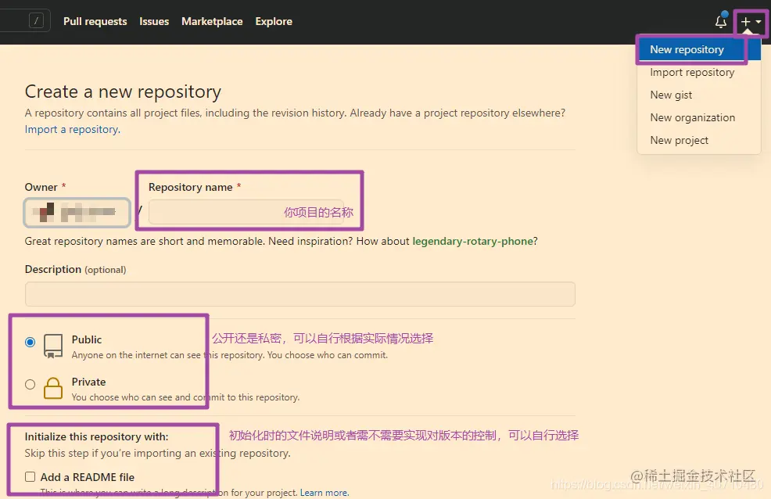Click the slash search shortcut icon
Viewport: 771px width, 499px height.
click(37, 20)
